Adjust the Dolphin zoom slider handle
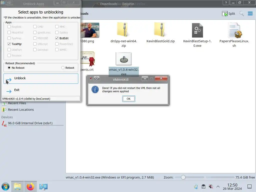256x192 pixels. [183, 177]
